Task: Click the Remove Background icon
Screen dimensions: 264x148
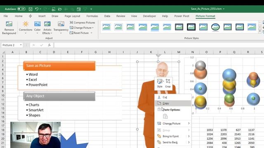Action: 9,24
